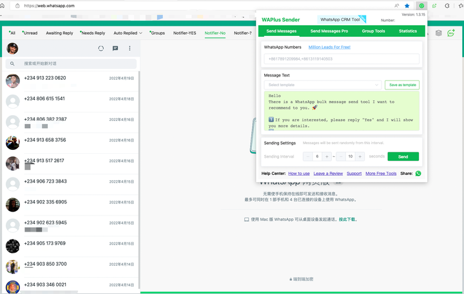Open the three-dot menu in chat list
464x294 pixels.
click(x=130, y=48)
